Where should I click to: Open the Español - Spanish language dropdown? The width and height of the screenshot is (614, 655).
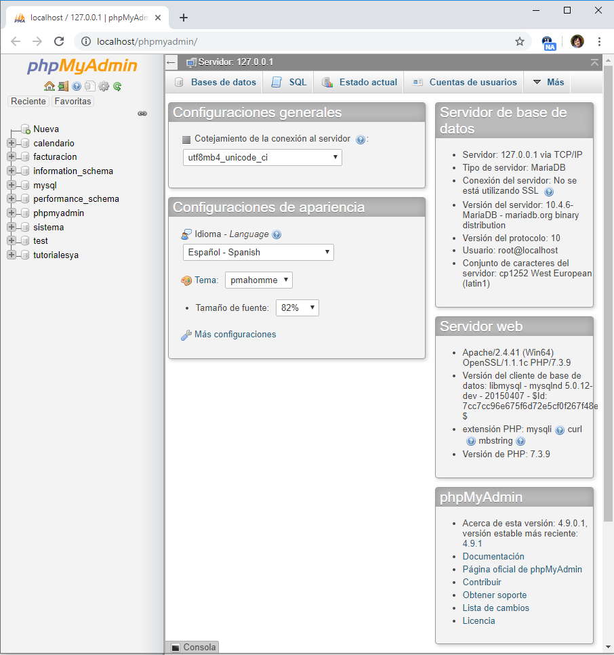258,252
